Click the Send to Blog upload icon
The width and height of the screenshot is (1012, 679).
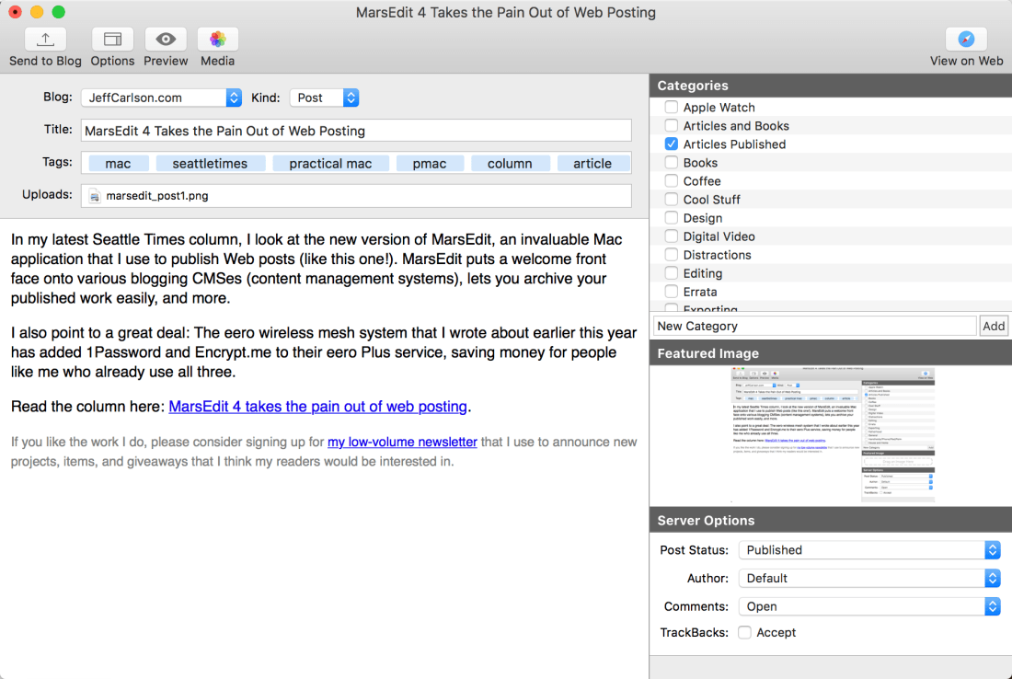[x=45, y=40]
